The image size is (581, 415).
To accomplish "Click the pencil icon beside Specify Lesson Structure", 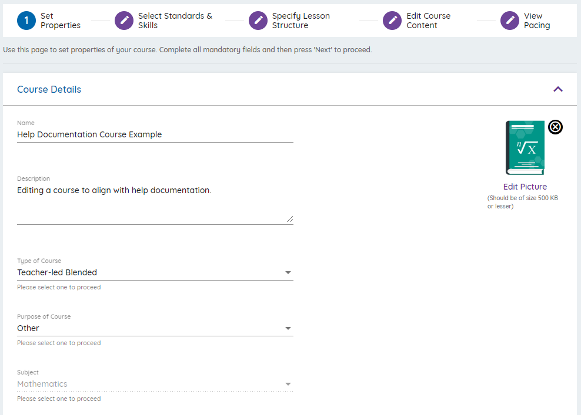I will 258,21.
